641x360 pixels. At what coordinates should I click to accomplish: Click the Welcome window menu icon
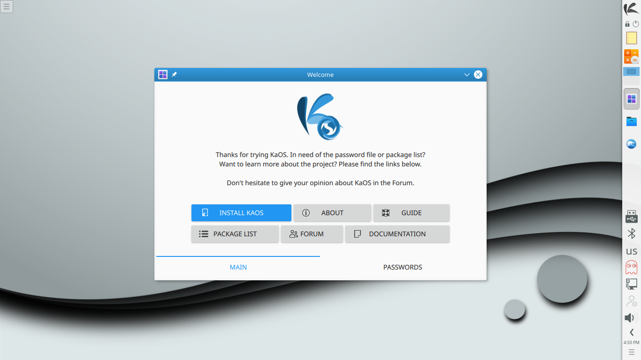pos(163,75)
